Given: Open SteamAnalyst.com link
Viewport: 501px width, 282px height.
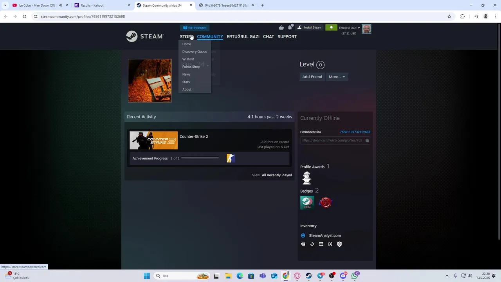Looking at the screenshot, I should (x=325, y=235).
